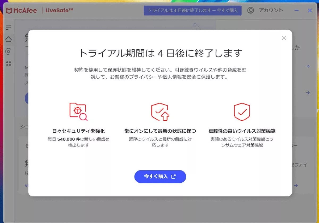This screenshot has height=223, width=319.
Task: Click the red bug-search folder icon
Action: coord(78,111)
